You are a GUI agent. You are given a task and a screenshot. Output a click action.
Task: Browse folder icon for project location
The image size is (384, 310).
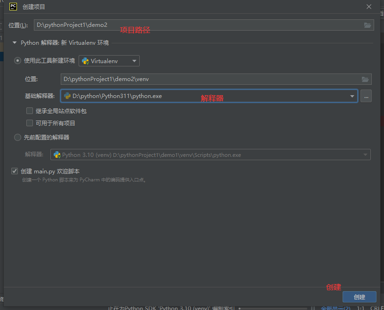point(368,25)
